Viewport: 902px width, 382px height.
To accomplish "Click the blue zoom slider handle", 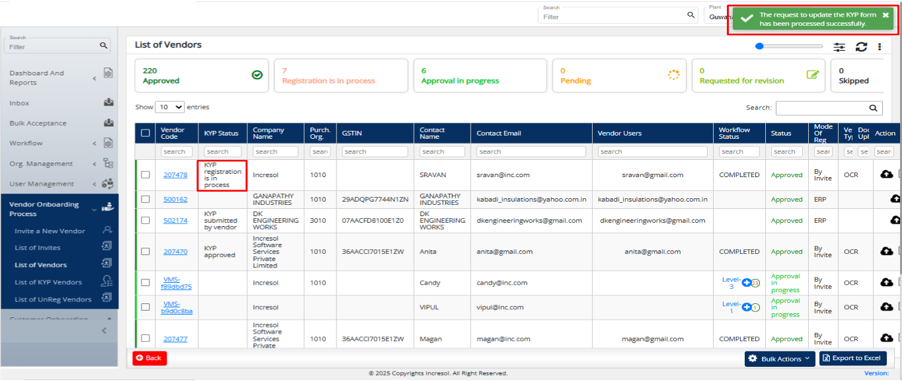I will (x=760, y=46).
